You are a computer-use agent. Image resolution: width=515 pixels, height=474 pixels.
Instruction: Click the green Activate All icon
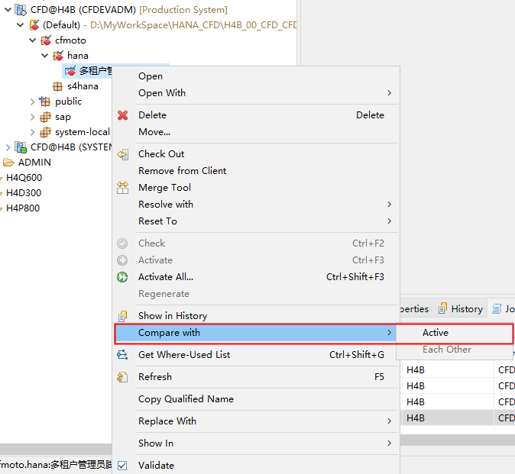click(122, 277)
